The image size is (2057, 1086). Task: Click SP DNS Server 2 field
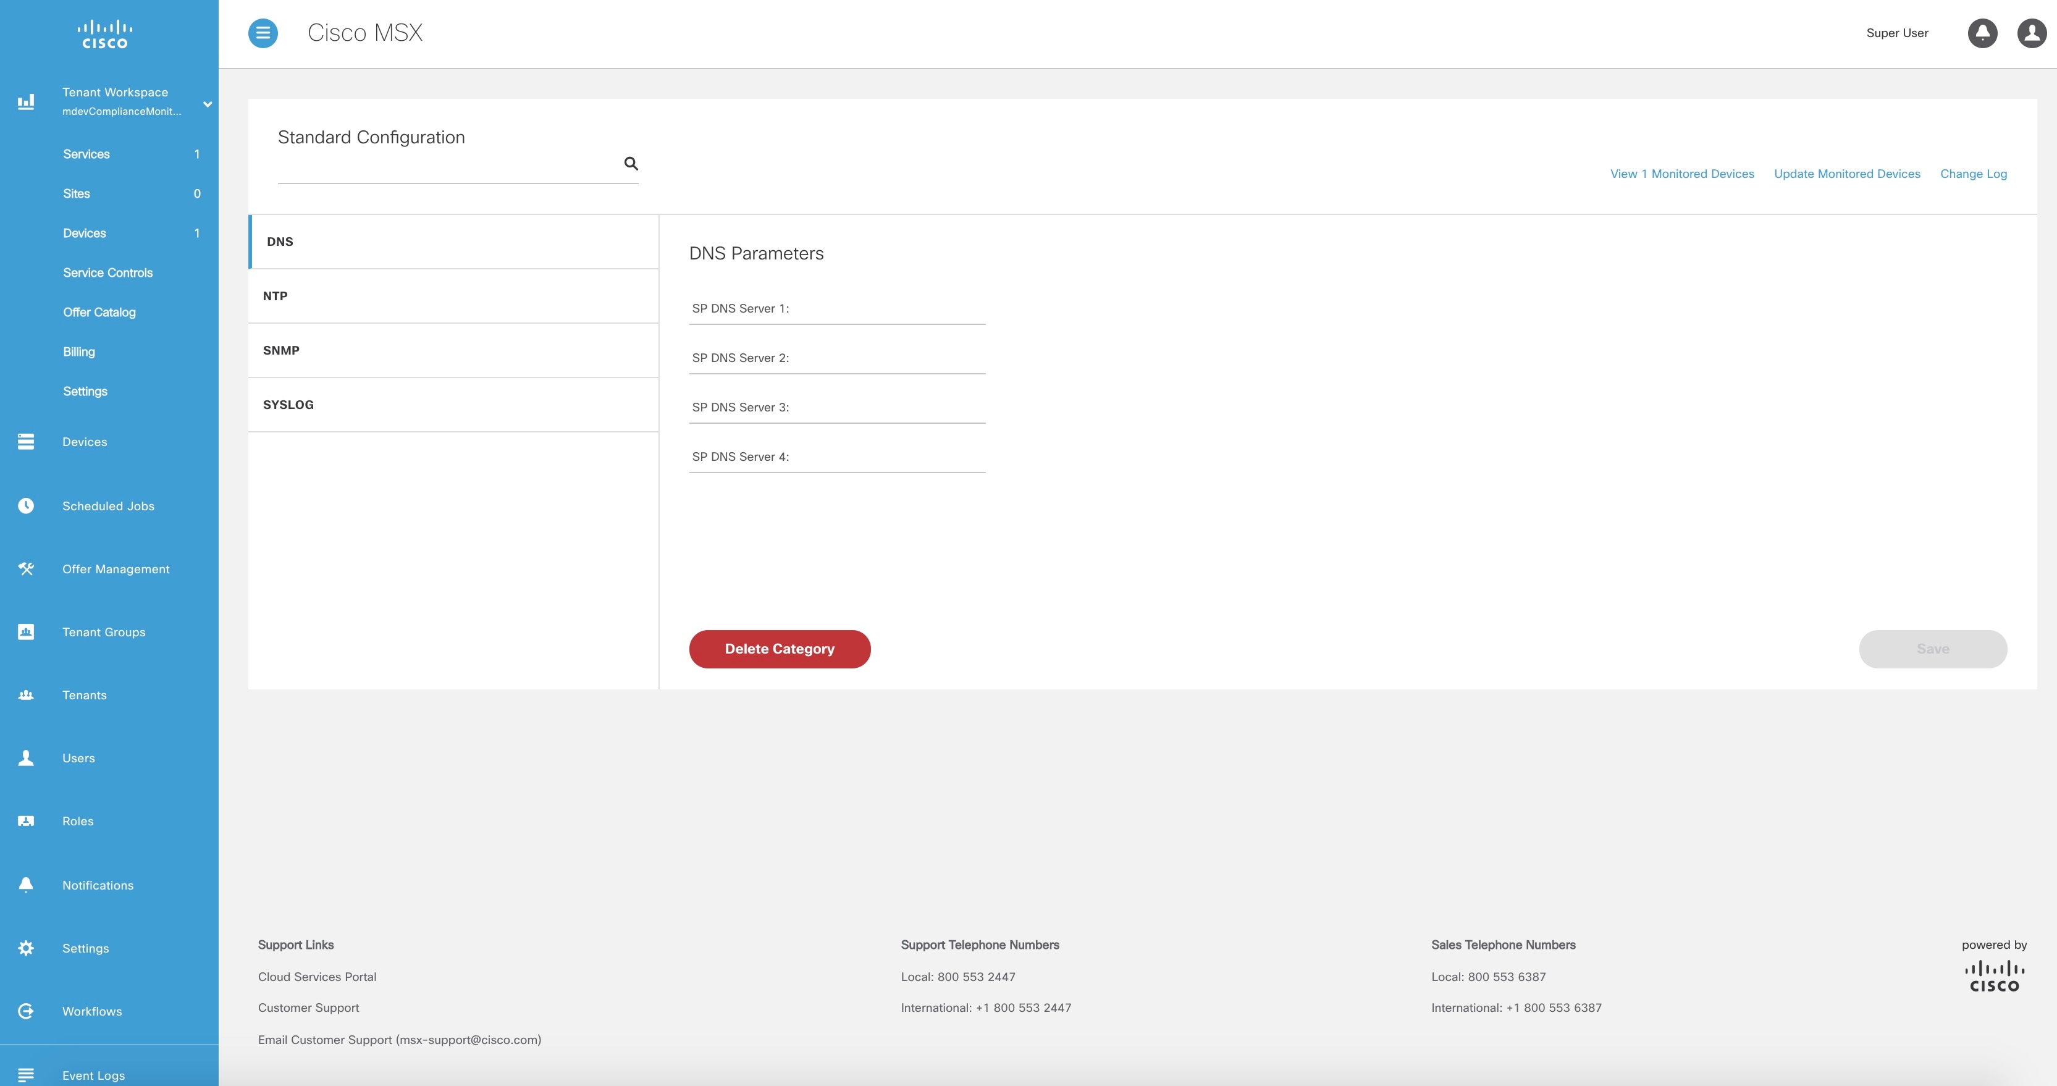pyautogui.click(x=837, y=358)
